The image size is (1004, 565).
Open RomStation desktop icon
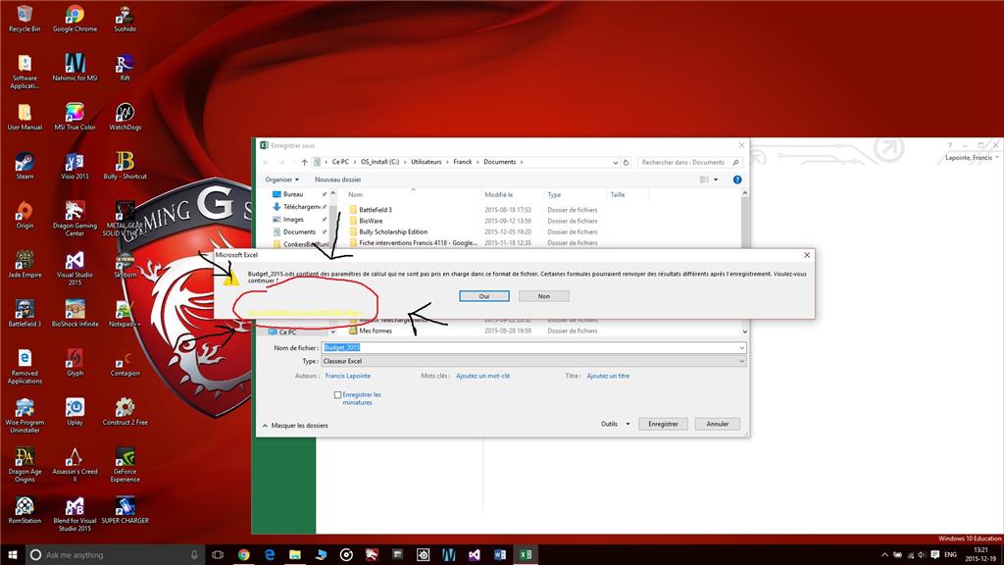click(x=25, y=510)
